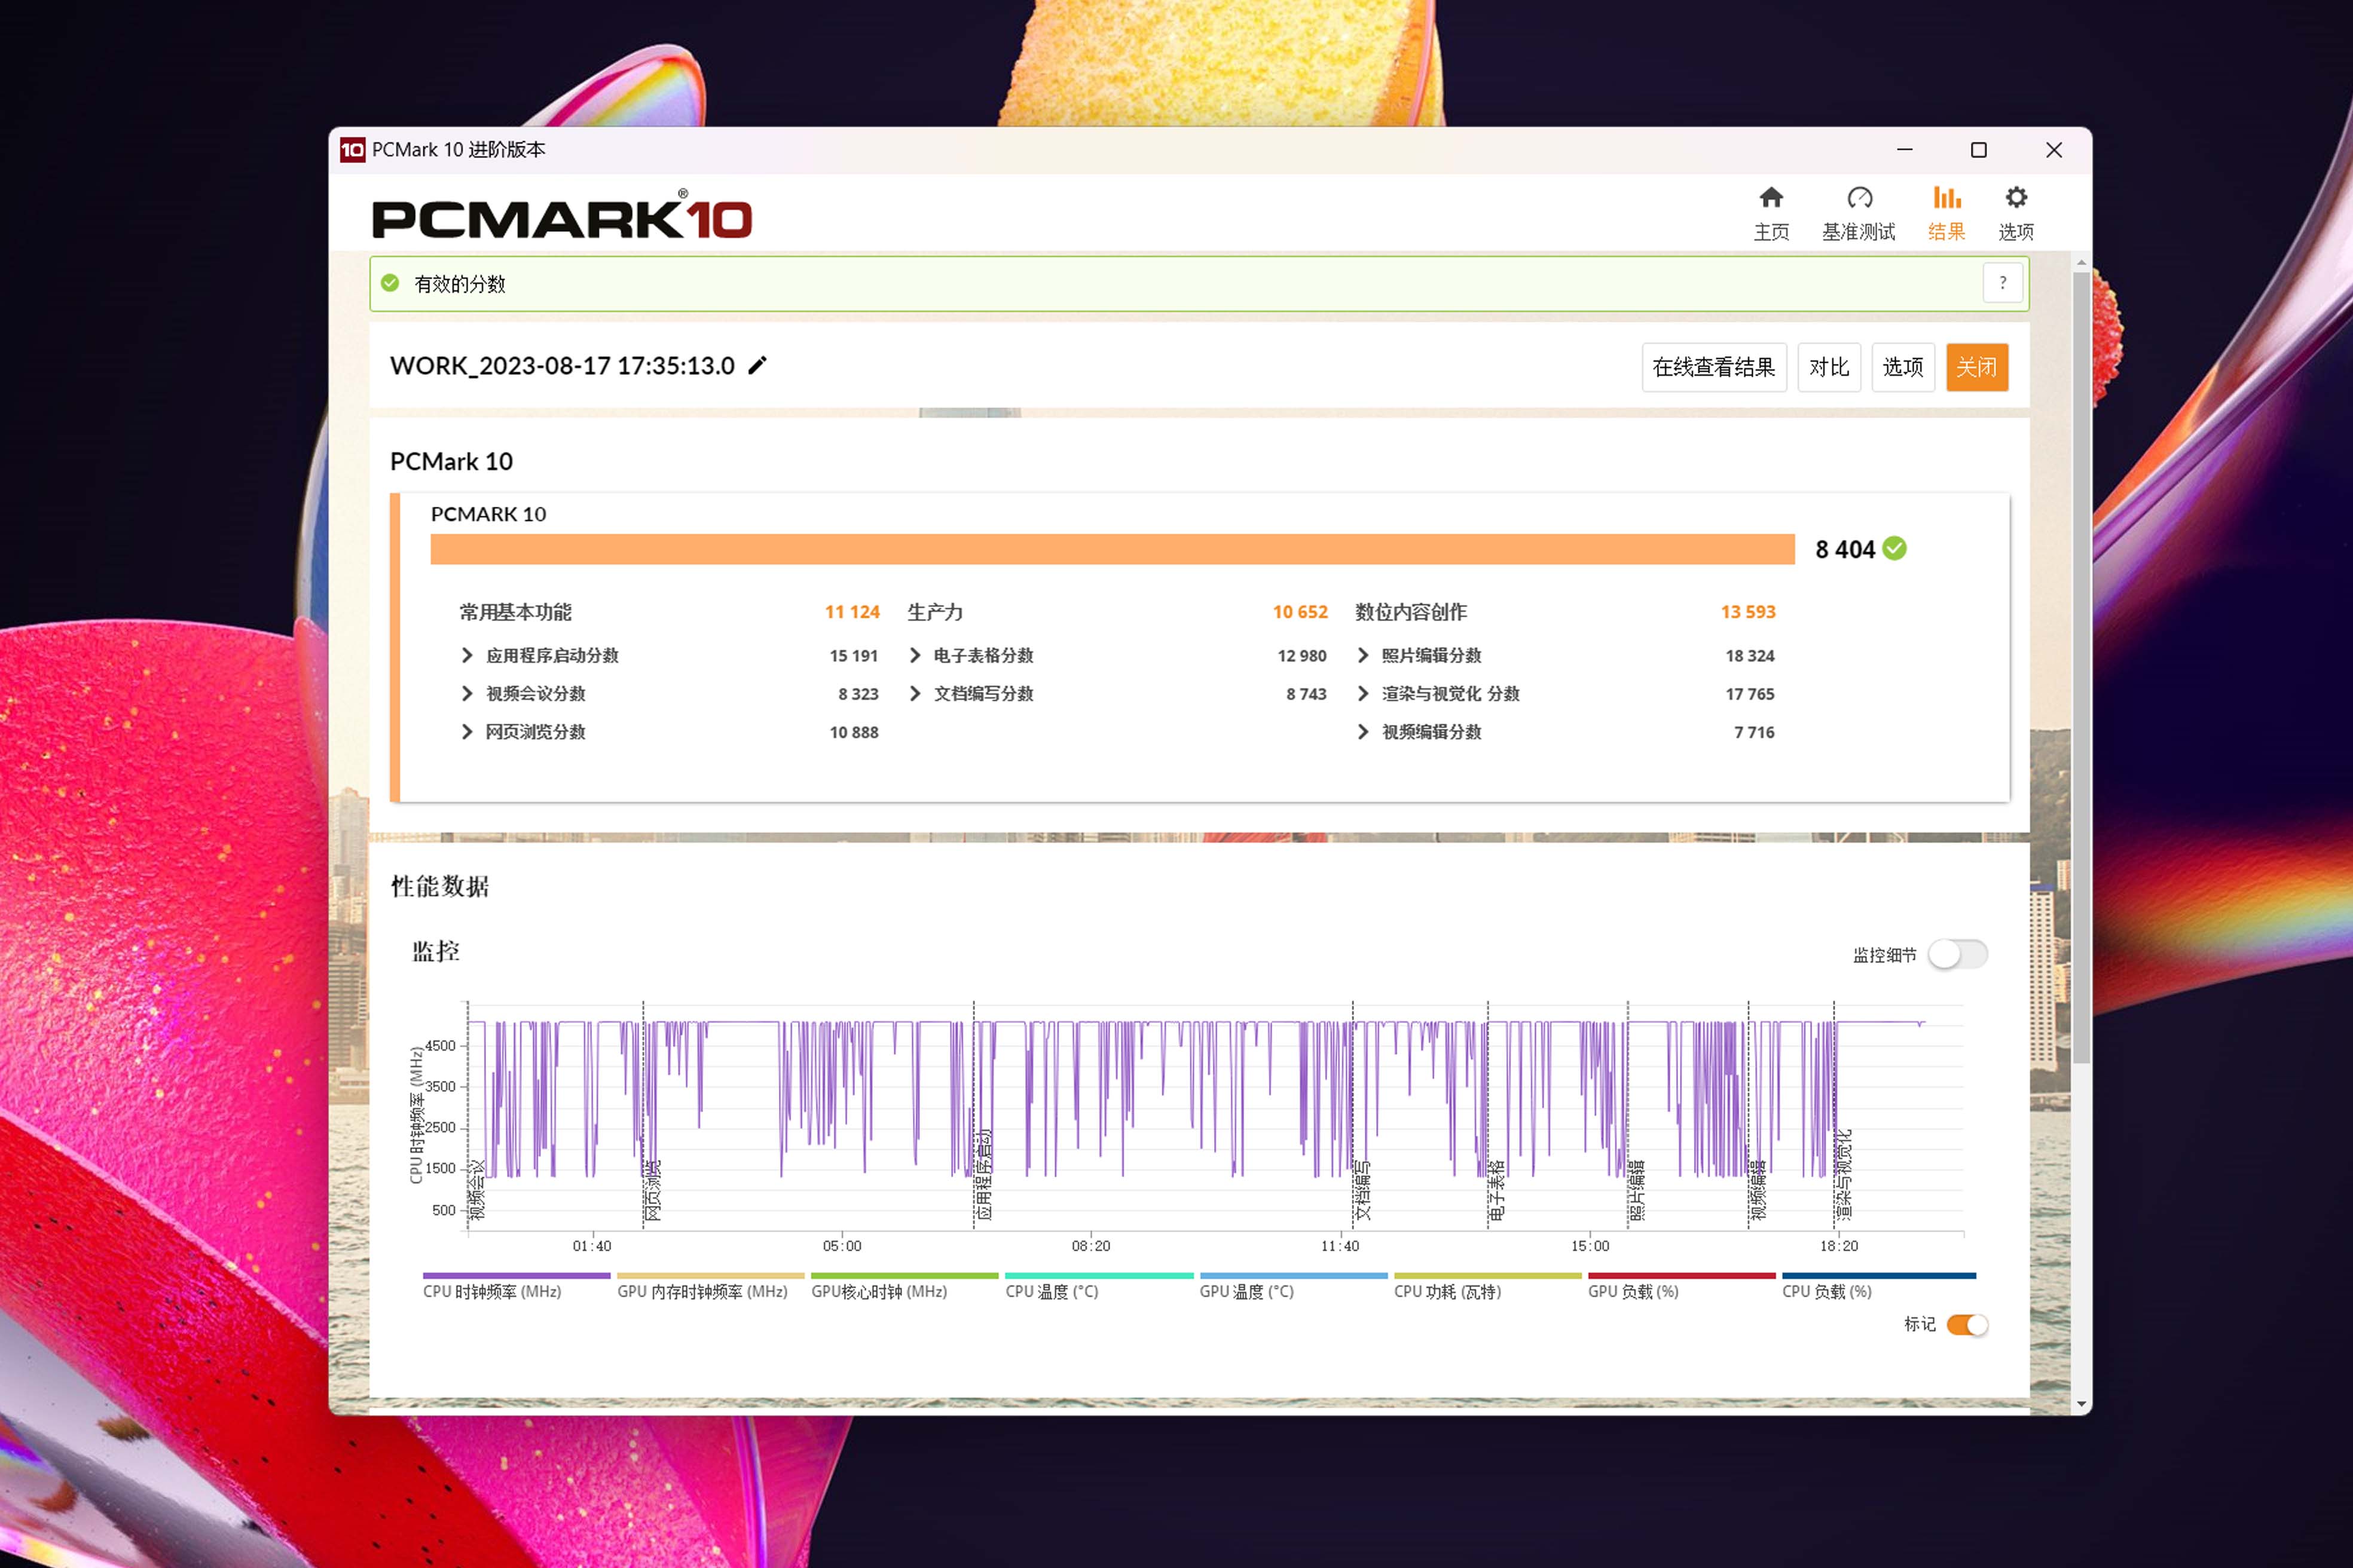This screenshot has width=2353, height=1568.
Task: Enable the 监控细节 toggle switch
Action: pyautogui.click(x=1958, y=954)
